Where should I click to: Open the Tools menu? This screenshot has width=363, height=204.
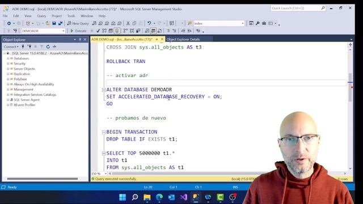(71, 16)
